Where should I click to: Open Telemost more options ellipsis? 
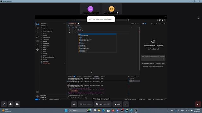pos(126,104)
